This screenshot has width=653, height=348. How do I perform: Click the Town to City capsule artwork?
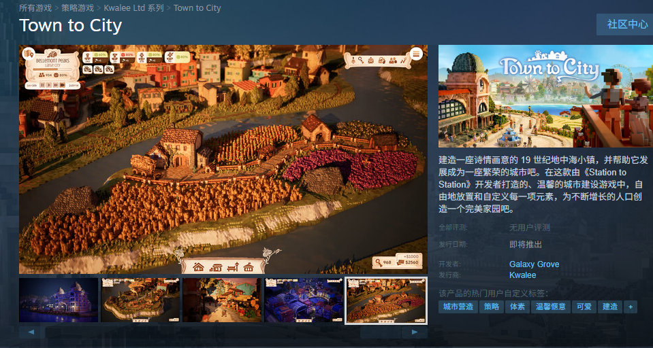tap(545, 96)
